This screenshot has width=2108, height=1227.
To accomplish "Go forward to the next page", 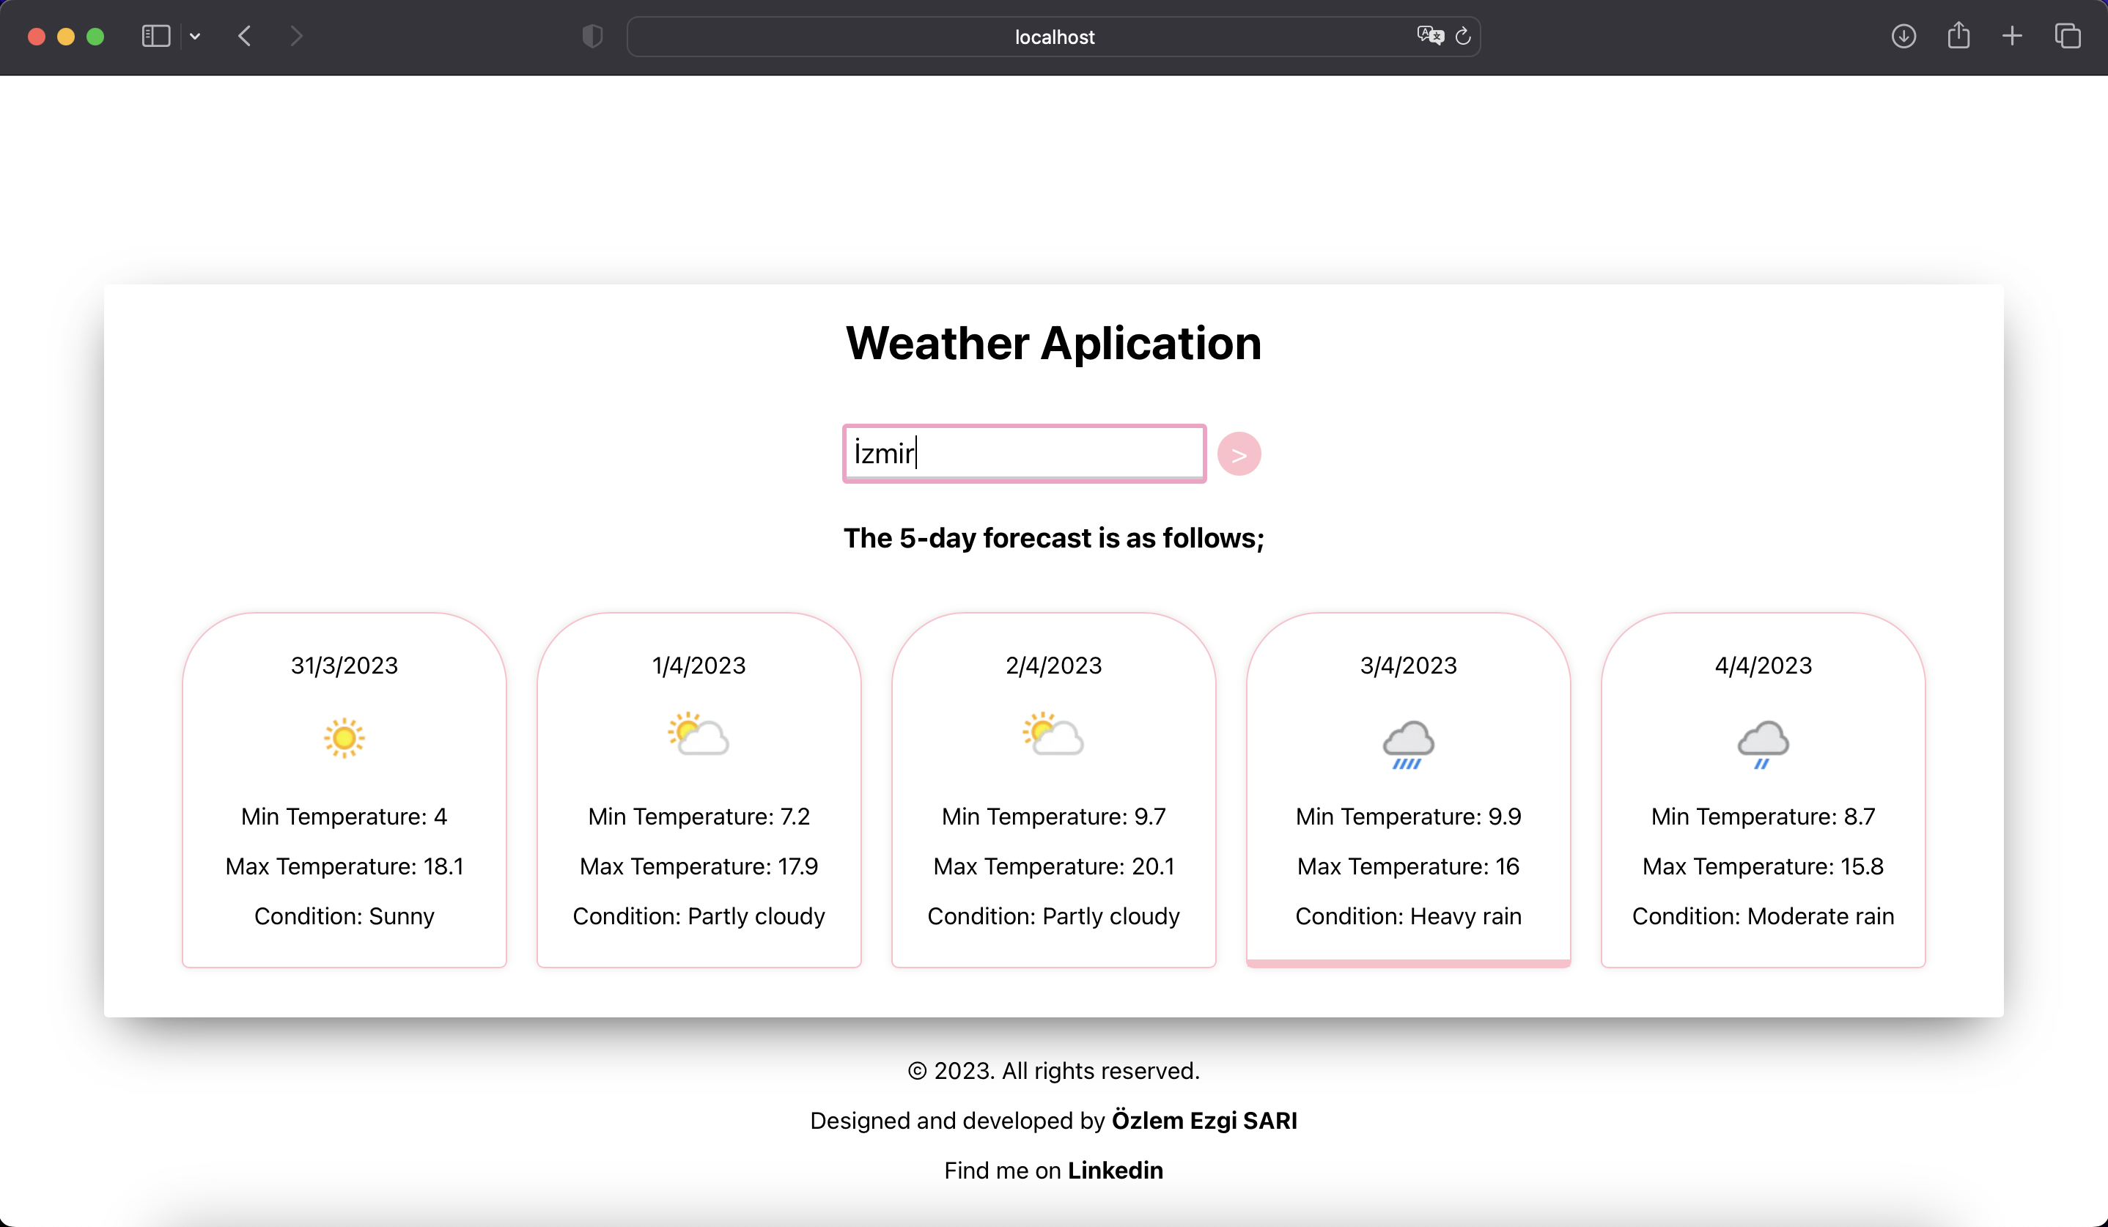I will click(x=296, y=36).
